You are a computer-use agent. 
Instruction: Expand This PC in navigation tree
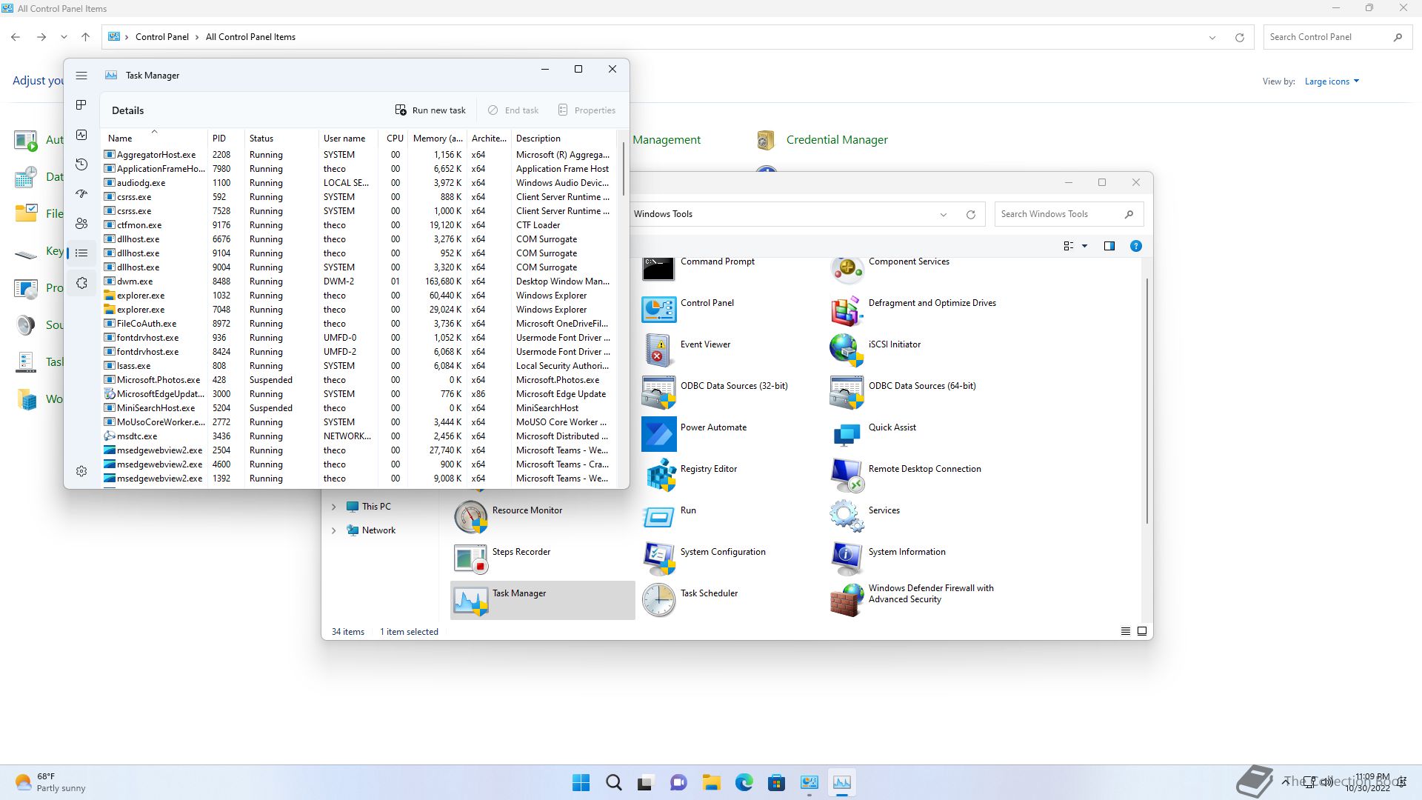click(333, 507)
